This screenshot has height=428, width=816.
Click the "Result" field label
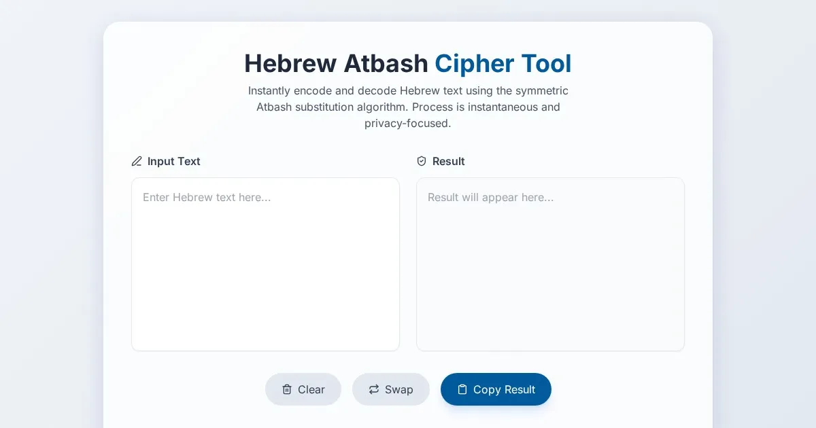coord(448,161)
